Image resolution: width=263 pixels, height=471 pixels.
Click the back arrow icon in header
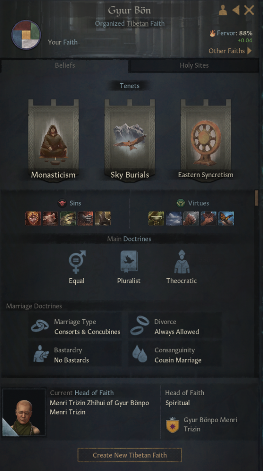(x=236, y=10)
